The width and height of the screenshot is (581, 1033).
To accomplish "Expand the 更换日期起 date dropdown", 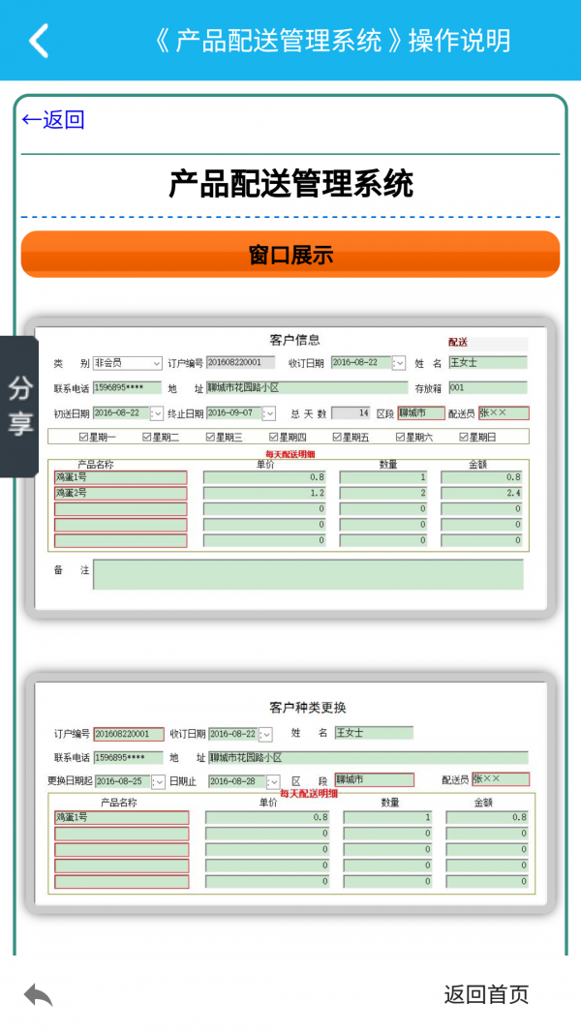I will coord(158,781).
